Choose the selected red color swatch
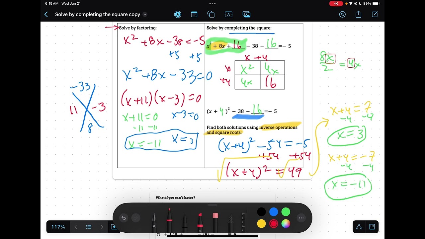Image resolution: width=425 pixels, height=239 pixels. coord(274,224)
